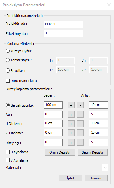
Task: Open the Materyal dropdown list
Action: tap(76, 168)
